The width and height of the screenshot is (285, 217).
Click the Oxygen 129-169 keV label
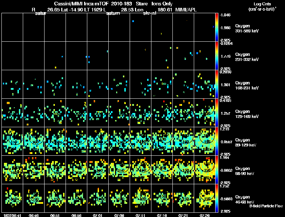pyautogui.click(x=247, y=113)
